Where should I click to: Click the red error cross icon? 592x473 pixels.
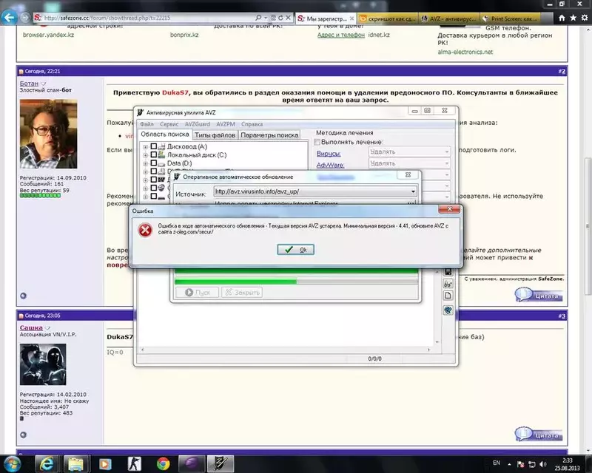(x=145, y=230)
